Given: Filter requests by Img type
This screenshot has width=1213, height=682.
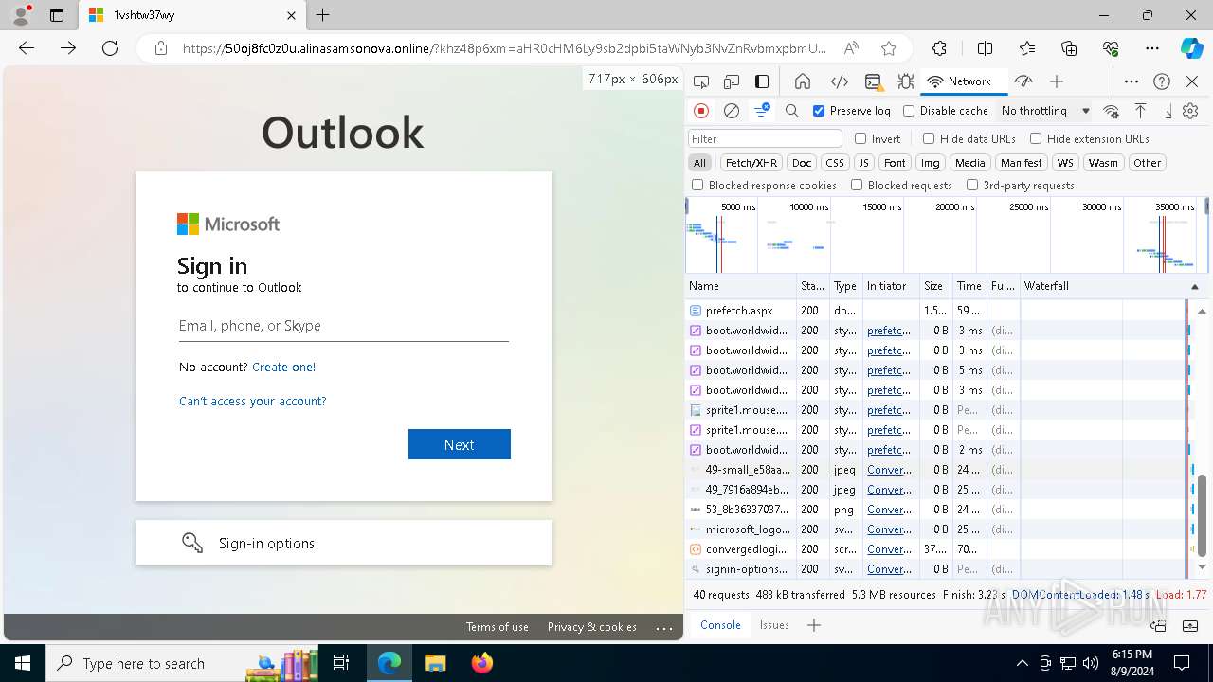Looking at the screenshot, I should pos(931,163).
